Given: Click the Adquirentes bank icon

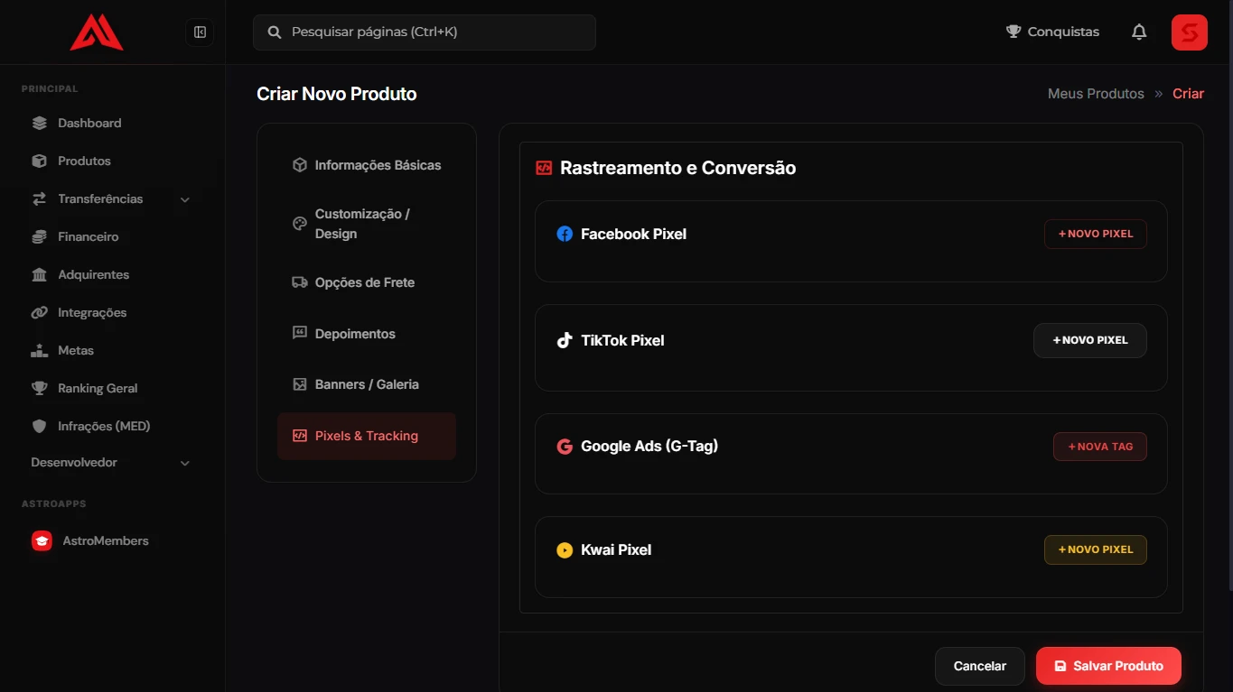Looking at the screenshot, I should click(x=39, y=274).
